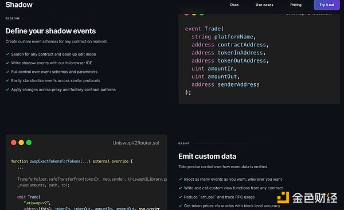This screenshot has width=344, height=210.
Task: Click checkmark beside 'Search for any contract'
Action: point(7,55)
